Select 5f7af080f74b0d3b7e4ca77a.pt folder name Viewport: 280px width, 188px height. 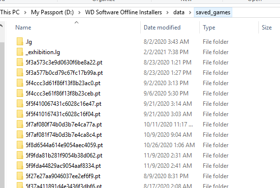pyautogui.click(x=64, y=125)
